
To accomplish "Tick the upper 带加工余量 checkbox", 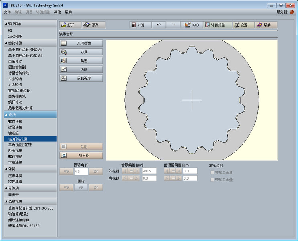I will pyautogui.click(x=212, y=172).
